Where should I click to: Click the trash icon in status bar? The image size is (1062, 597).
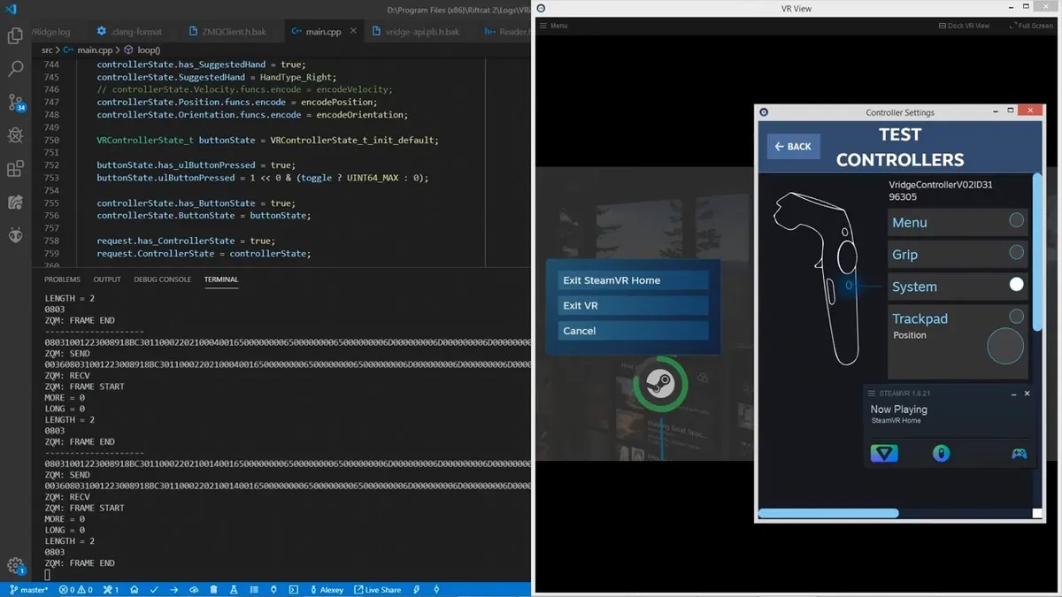[213, 589]
